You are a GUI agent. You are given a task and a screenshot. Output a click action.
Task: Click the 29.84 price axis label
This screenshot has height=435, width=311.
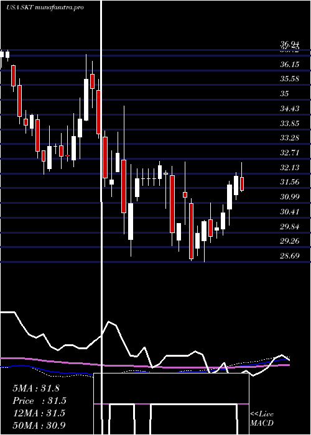click(x=290, y=226)
